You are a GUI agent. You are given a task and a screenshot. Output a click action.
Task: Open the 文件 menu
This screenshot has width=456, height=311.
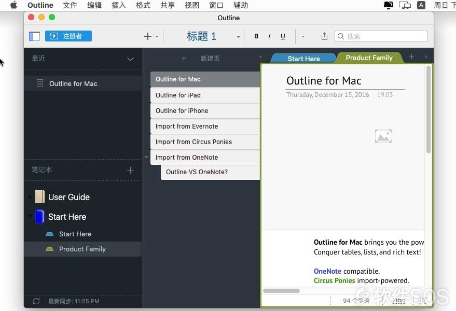point(70,5)
